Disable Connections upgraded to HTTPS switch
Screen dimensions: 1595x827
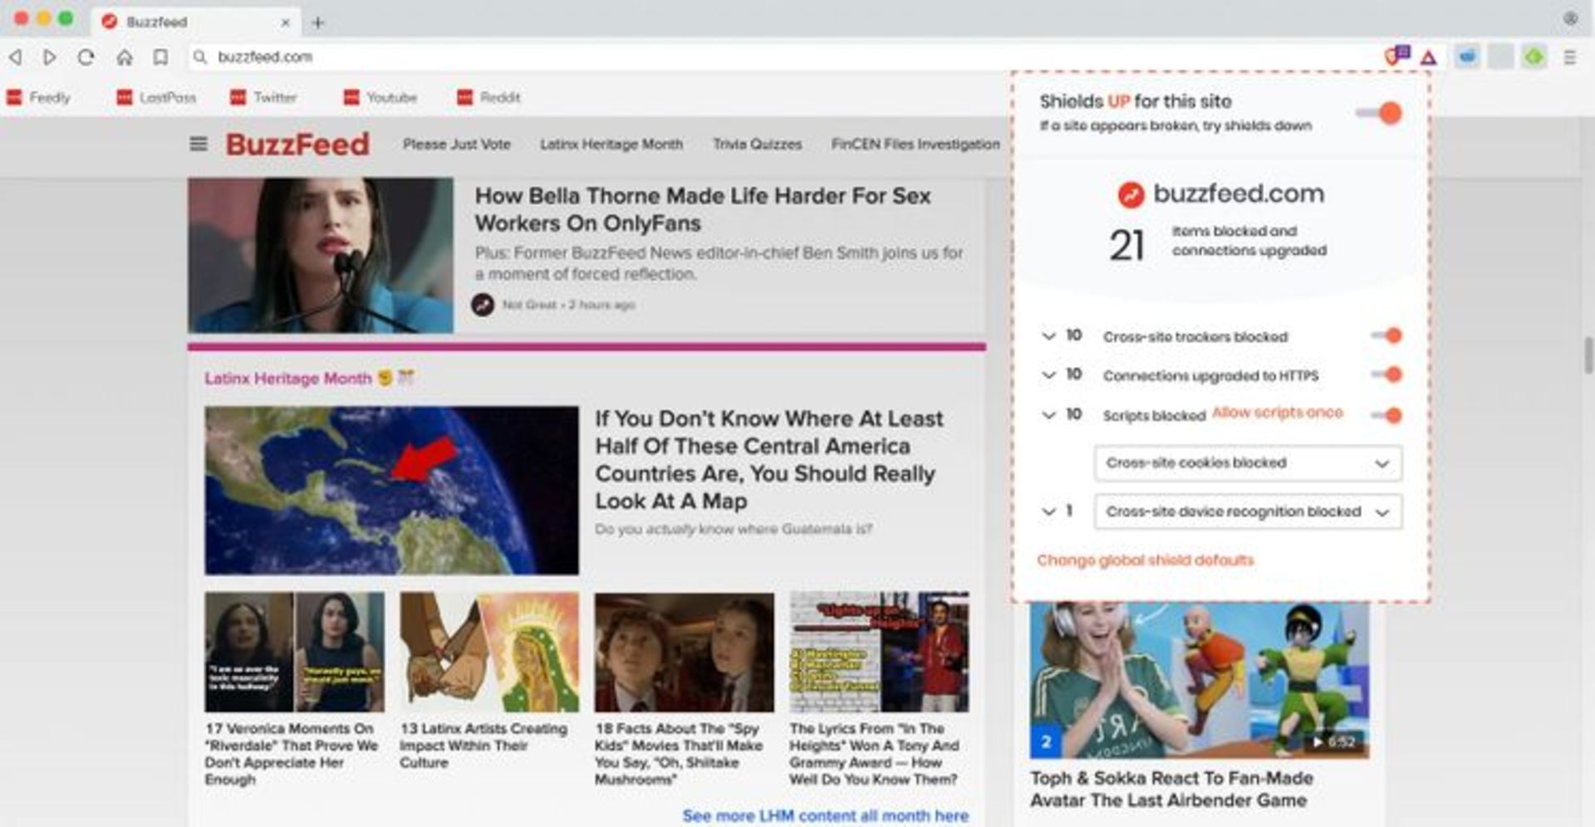(1386, 375)
